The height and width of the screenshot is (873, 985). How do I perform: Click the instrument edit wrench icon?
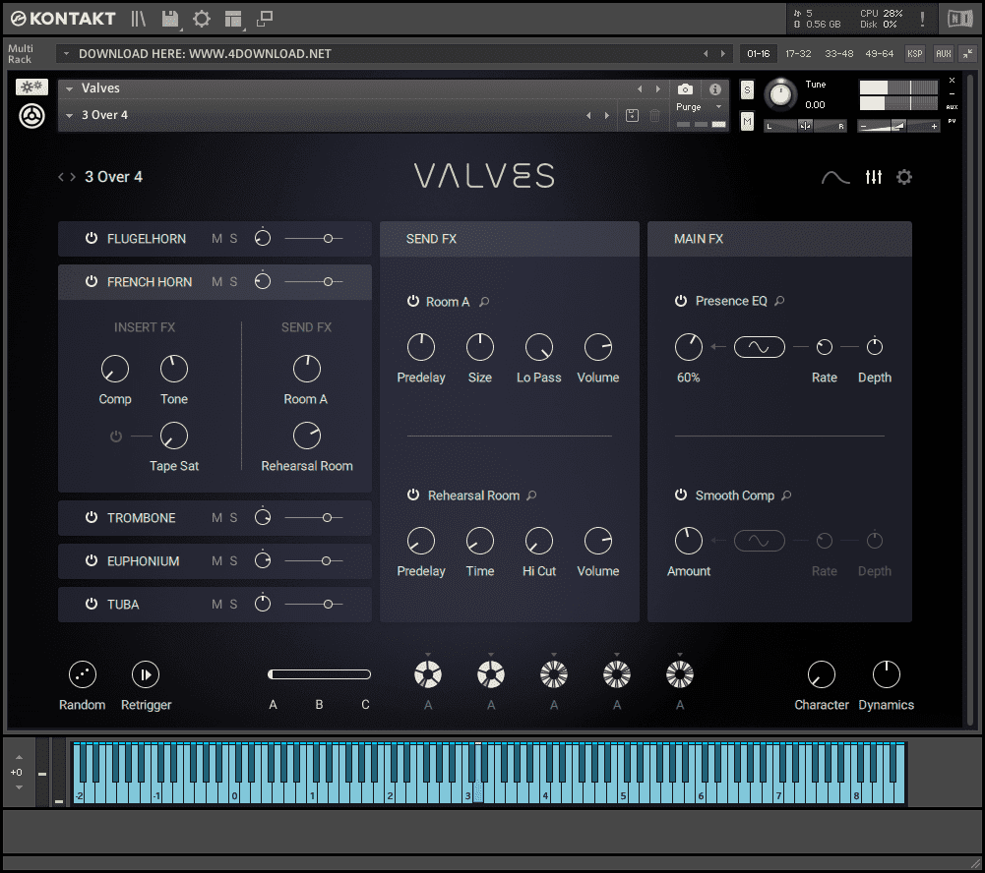(x=31, y=87)
